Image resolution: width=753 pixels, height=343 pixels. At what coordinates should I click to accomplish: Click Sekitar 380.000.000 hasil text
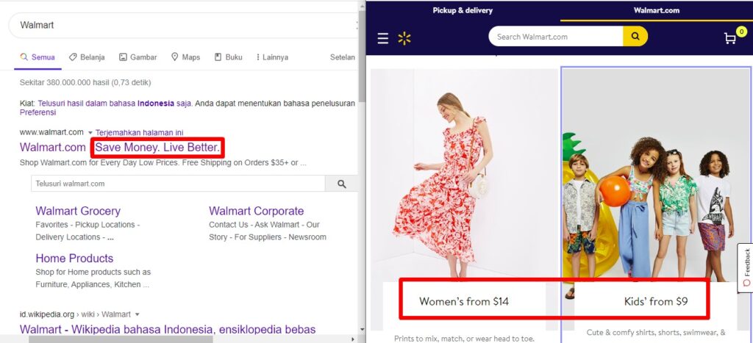pyautogui.click(x=85, y=82)
